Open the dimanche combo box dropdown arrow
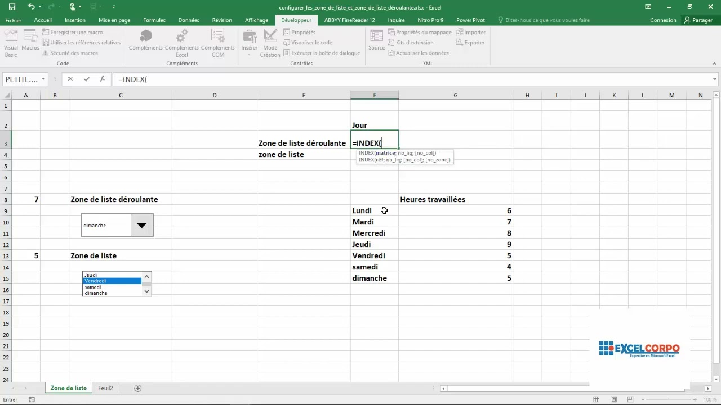The width and height of the screenshot is (721, 405). click(x=141, y=225)
